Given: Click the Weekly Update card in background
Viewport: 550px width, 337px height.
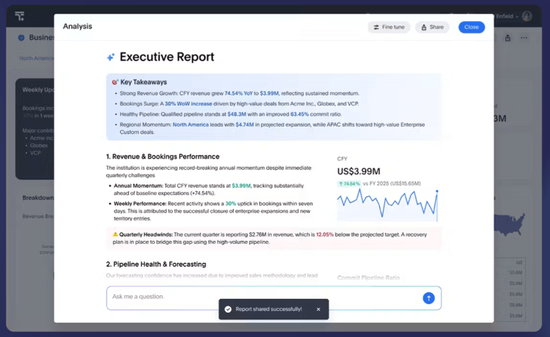Looking at the screenshot, I should coord(34,129).
